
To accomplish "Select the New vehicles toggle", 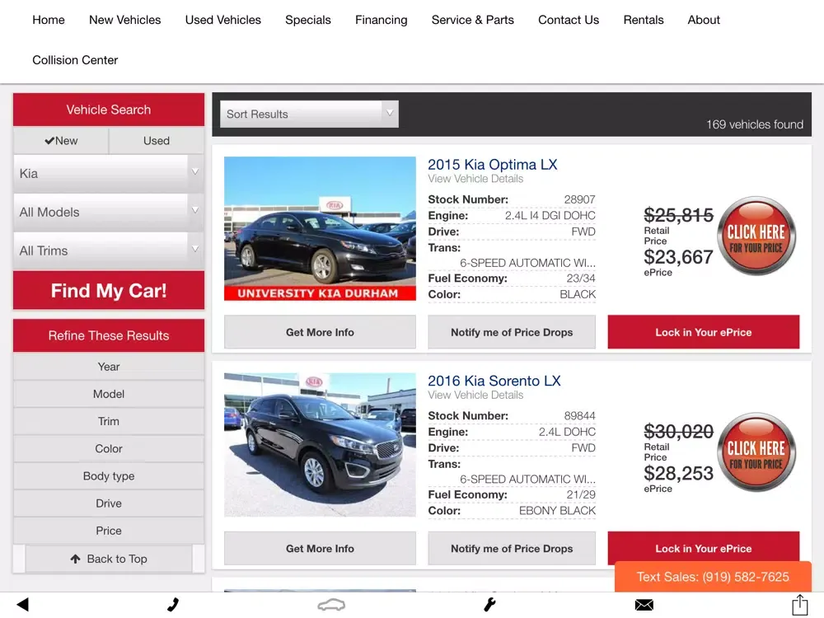I will click(x=61, y=141).
